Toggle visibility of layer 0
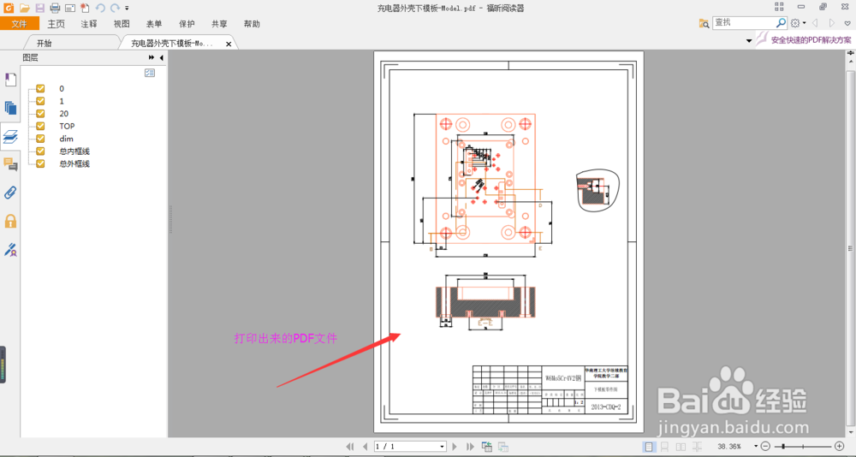The height and width of the screenshot is (457, 856). [40, 88]
